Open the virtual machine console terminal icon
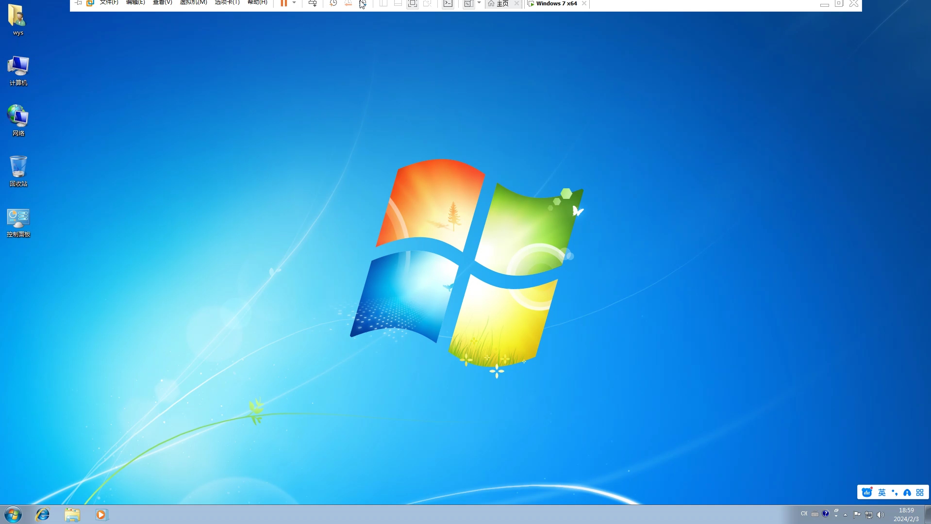 click(448, 3)
